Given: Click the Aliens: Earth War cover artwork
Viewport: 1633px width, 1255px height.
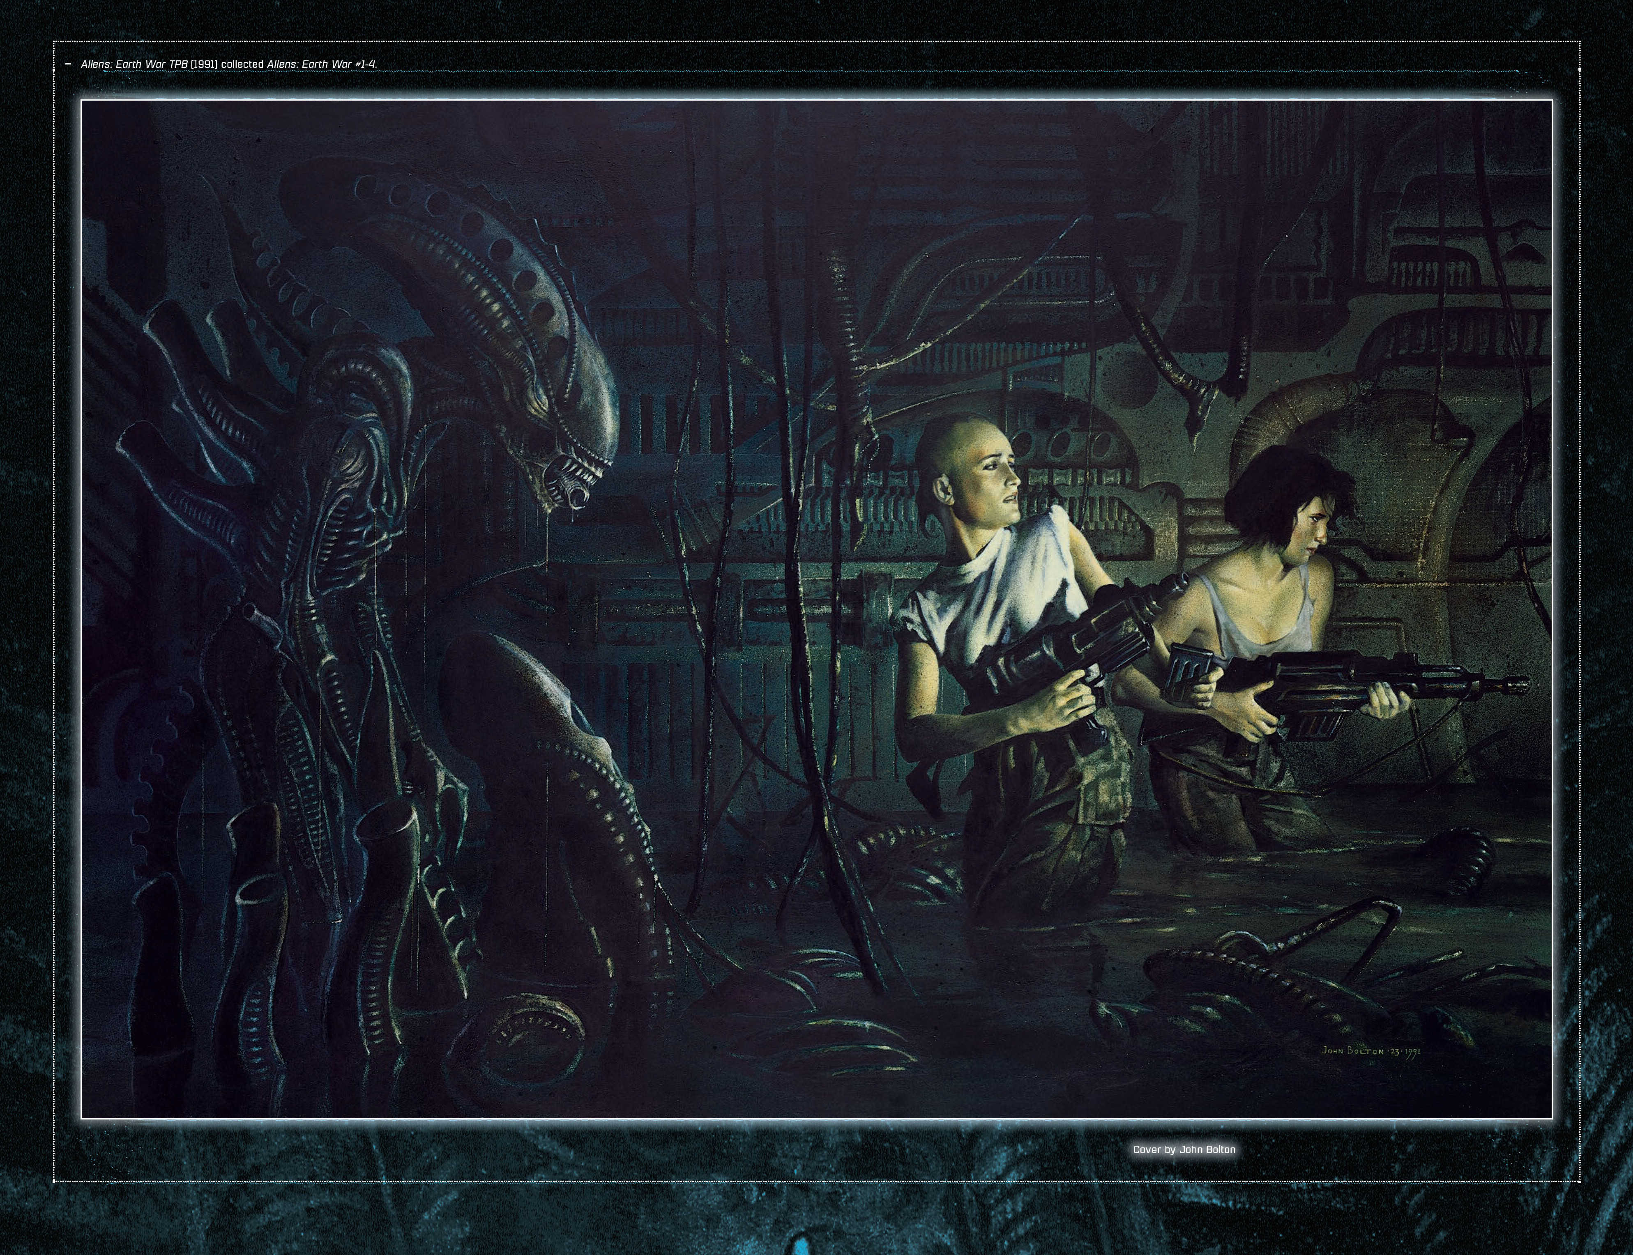Looking at the screenshot, I should pyautogui.click(x=816, y=609).
